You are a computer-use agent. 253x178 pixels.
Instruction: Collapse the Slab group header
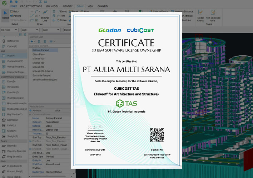click(14, 161)
